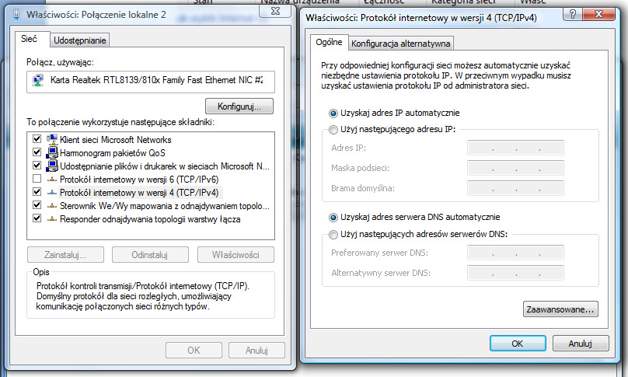Click the Harmonogram pakietów QoS icon
Viewport: 628px width, 377px height.
click(52, 152)
